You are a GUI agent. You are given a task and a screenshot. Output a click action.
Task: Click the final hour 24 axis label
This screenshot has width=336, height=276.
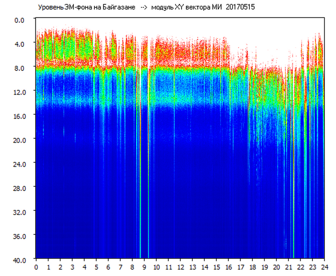coord(324,267)
